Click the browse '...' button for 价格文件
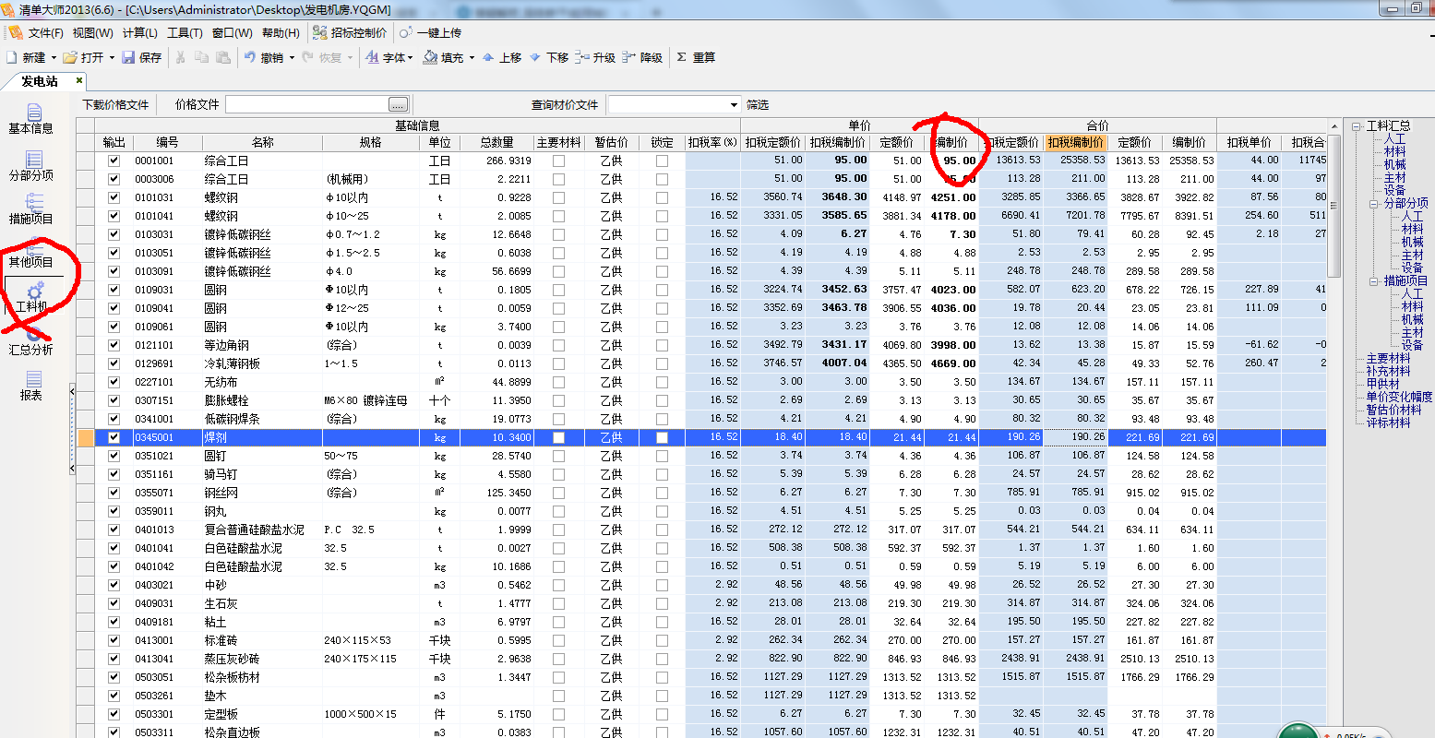 pos(398,105)
